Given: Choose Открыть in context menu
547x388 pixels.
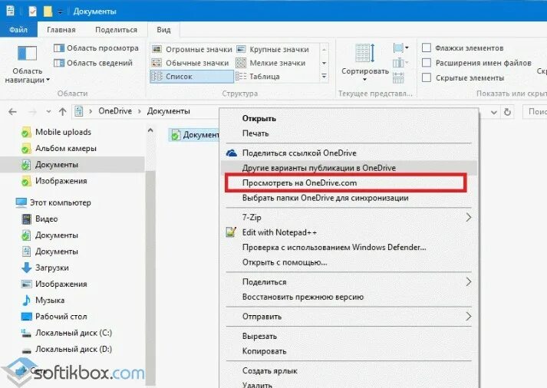Looking at the screenshot, I should [x=259, y=119].
